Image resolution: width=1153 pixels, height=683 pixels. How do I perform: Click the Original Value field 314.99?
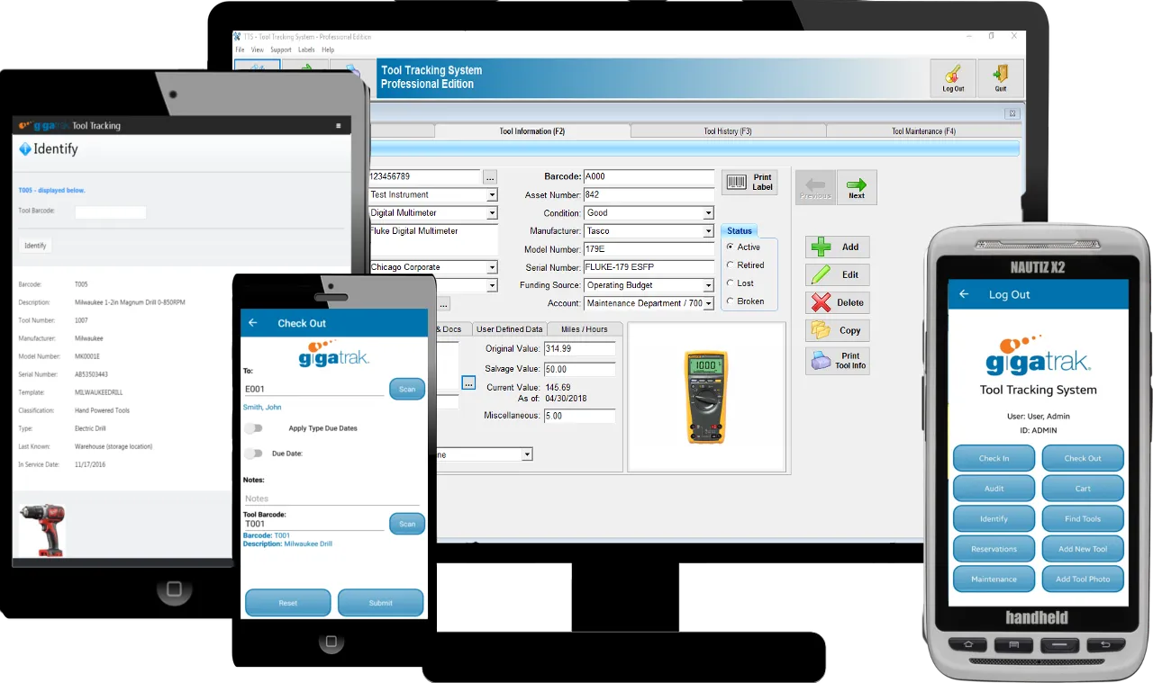click(x=580, y=349)
